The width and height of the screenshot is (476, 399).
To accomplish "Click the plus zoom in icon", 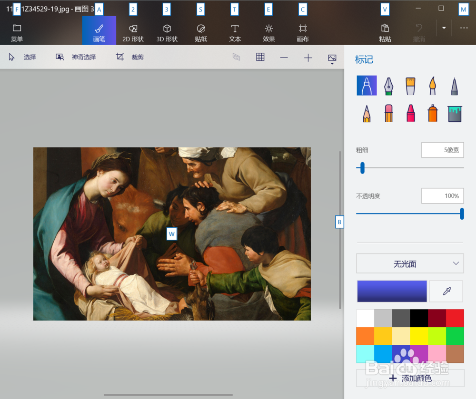I will 308,58.
